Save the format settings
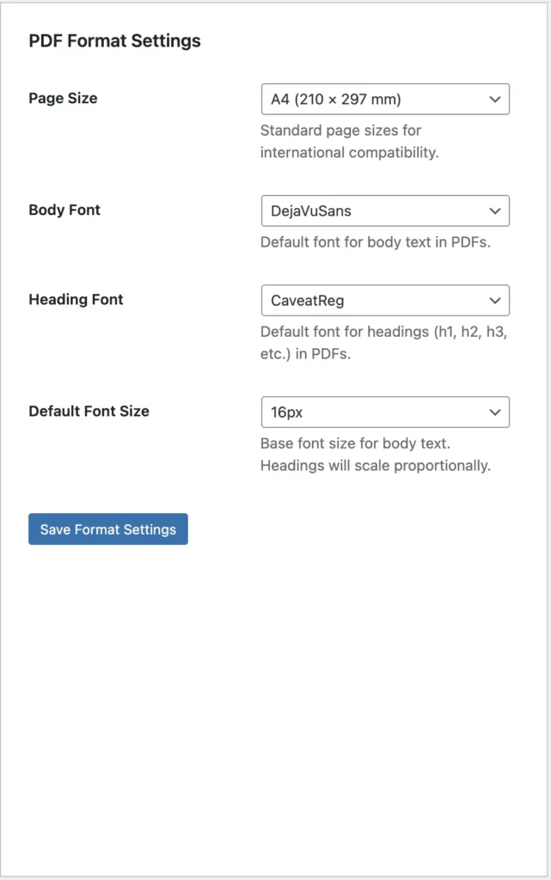The image size is (551, 880). point(108,529)
